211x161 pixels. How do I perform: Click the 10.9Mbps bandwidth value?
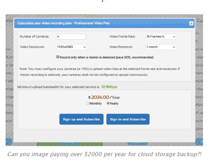coord(119,86)
